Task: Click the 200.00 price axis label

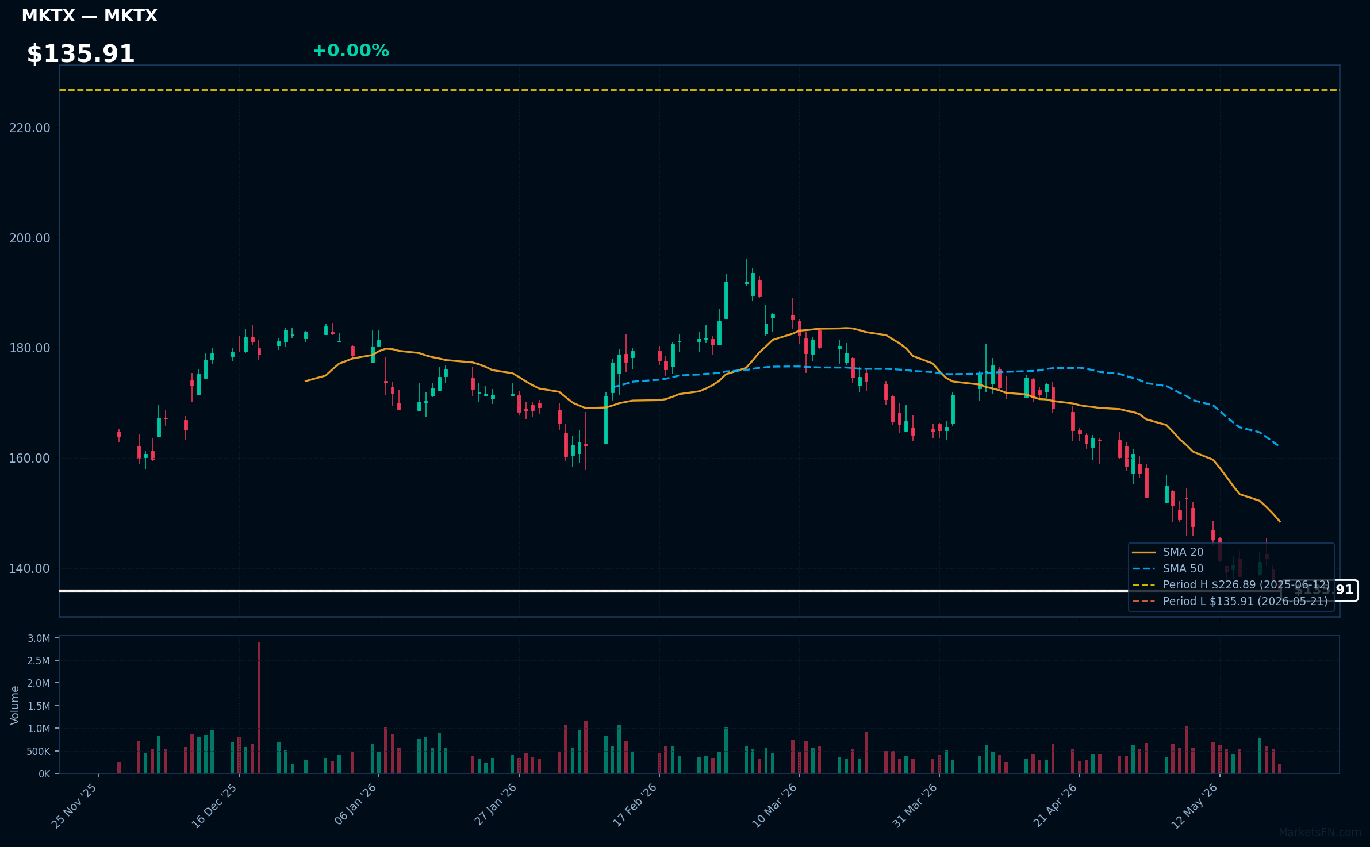Action: click(x=30, y=238)
